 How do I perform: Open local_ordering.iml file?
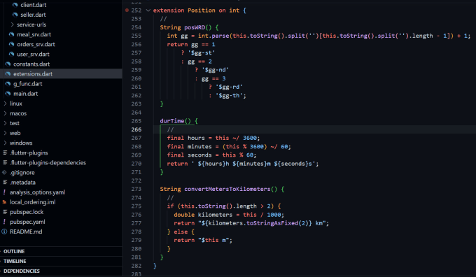click(32, 202)
